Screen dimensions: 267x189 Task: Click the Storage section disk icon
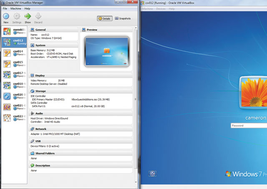click(x=33, y=91)
